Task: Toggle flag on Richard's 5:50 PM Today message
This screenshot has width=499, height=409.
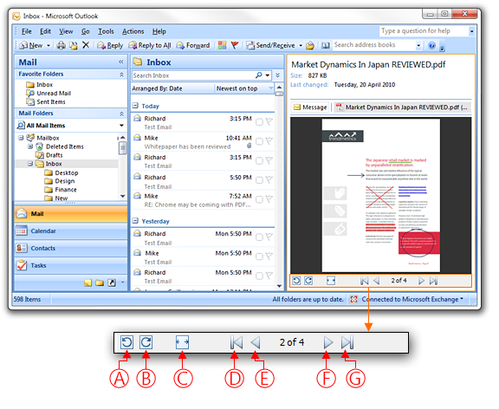Action: point(269,180)
